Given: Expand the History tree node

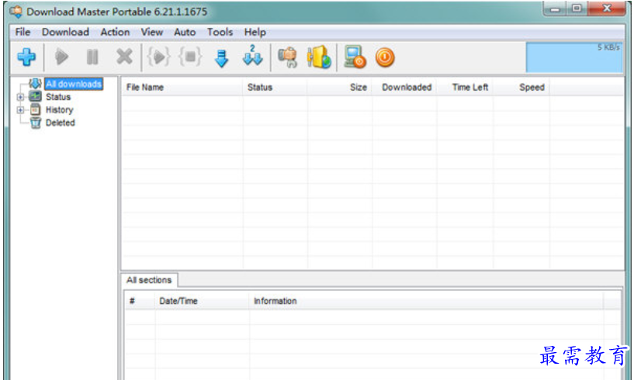Looking at the screenshot, I should click(19, 110).
